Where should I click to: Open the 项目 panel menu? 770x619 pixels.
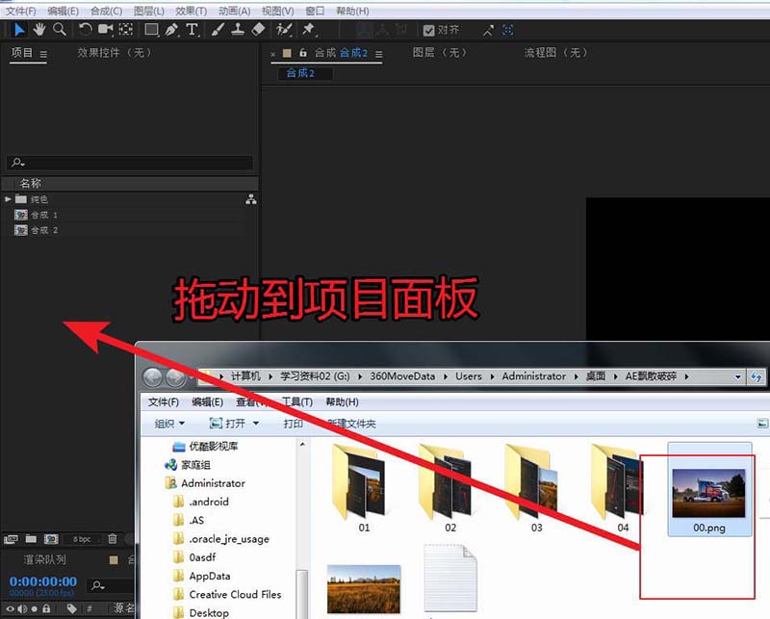(x=43, y=54)
